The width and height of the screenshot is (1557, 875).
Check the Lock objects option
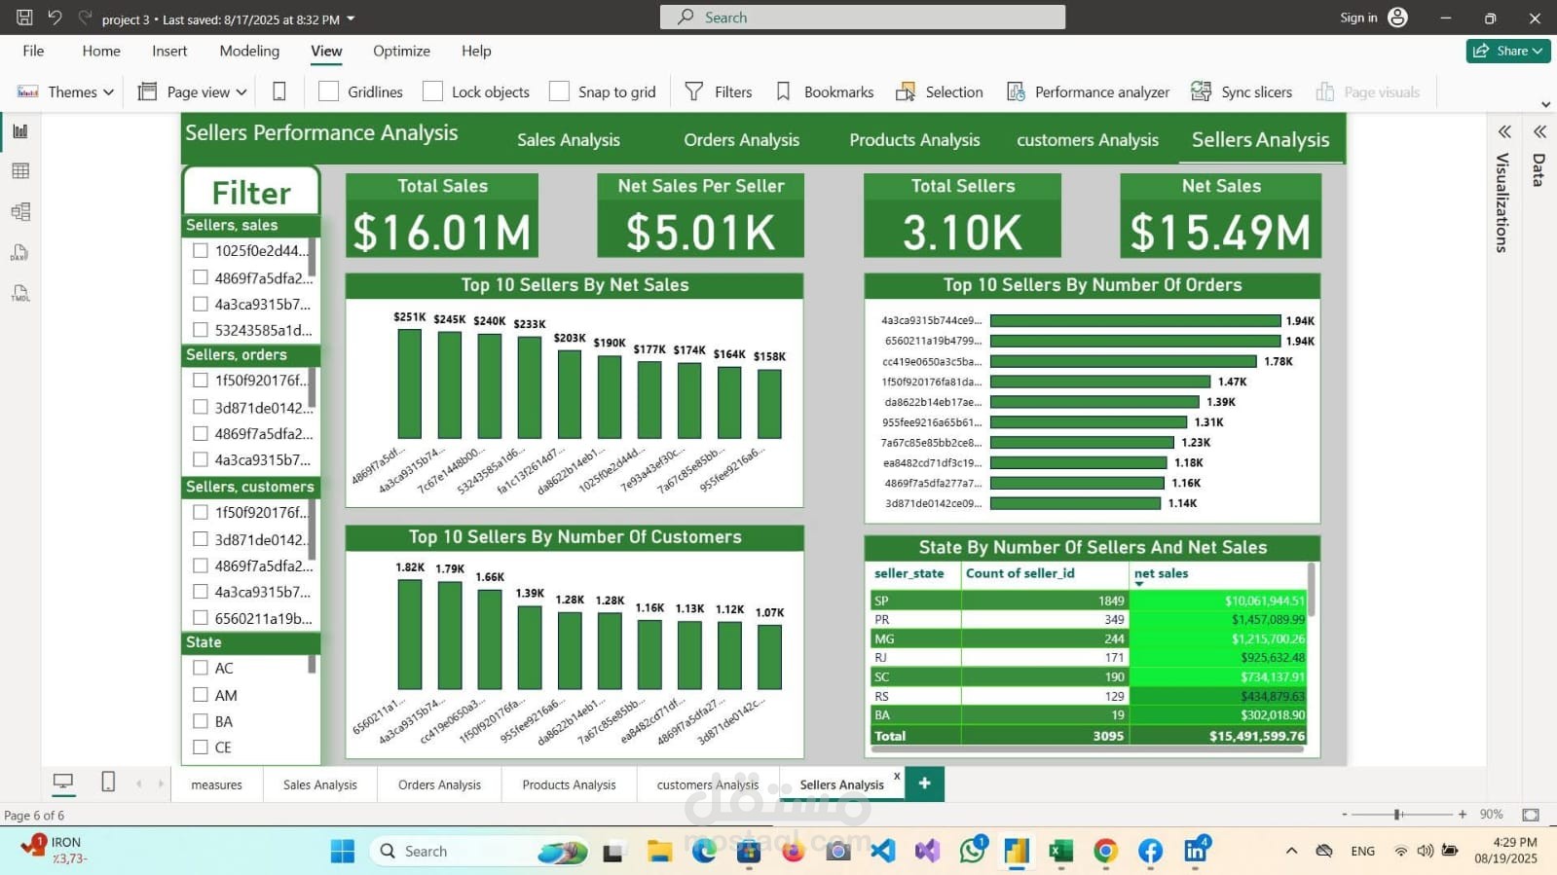tap(433, 91)
